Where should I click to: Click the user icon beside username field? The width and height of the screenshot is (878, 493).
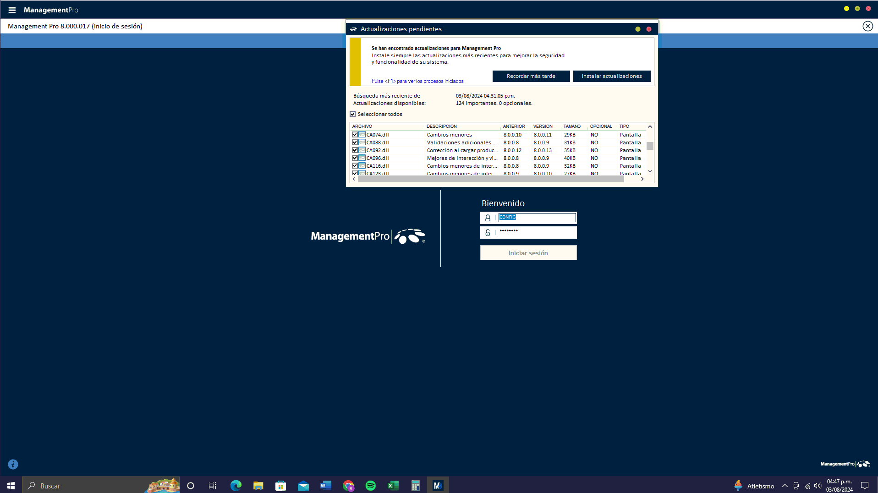(x=488, y=218)
